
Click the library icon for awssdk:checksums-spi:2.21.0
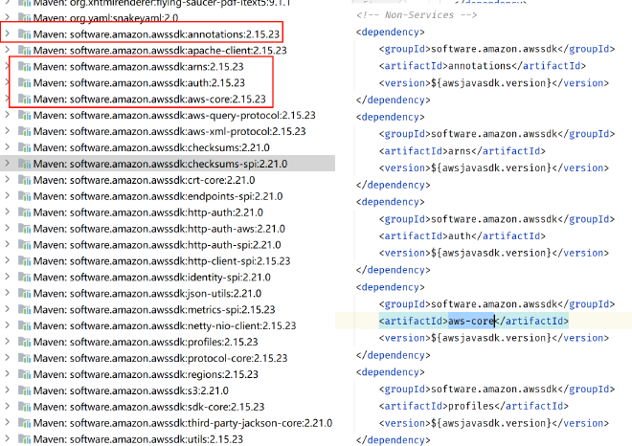click(24, 164)
